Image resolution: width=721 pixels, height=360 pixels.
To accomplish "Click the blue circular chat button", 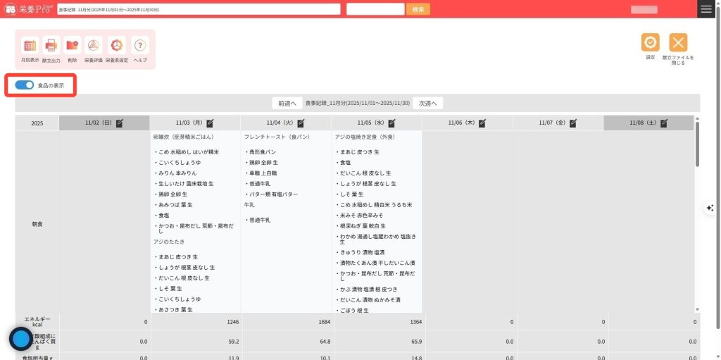I will [21, 339].
